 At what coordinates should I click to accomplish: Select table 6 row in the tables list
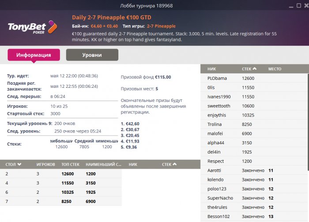62,192
